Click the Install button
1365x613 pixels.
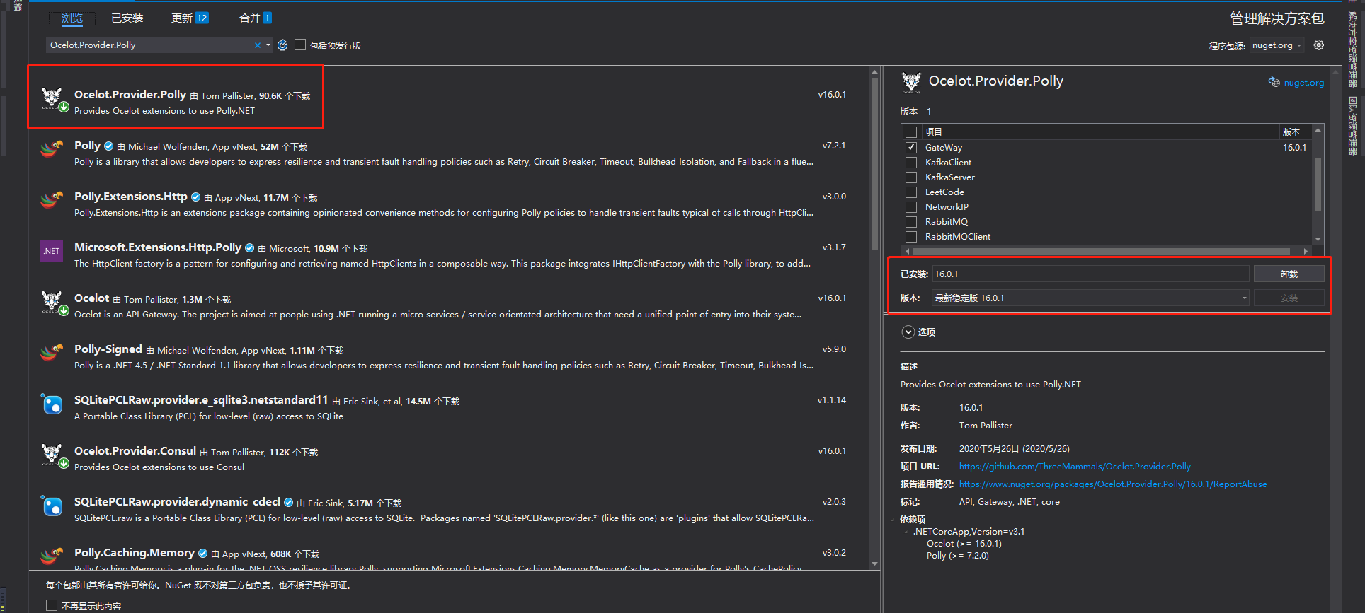coord(1289,298)
